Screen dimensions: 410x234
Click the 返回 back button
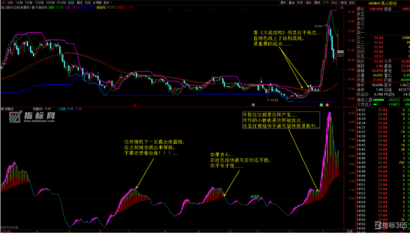coord(351,2)
